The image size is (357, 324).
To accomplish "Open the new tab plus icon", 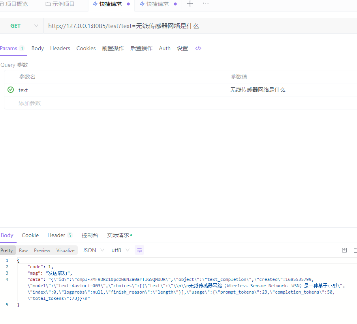I will click(190, 4).
